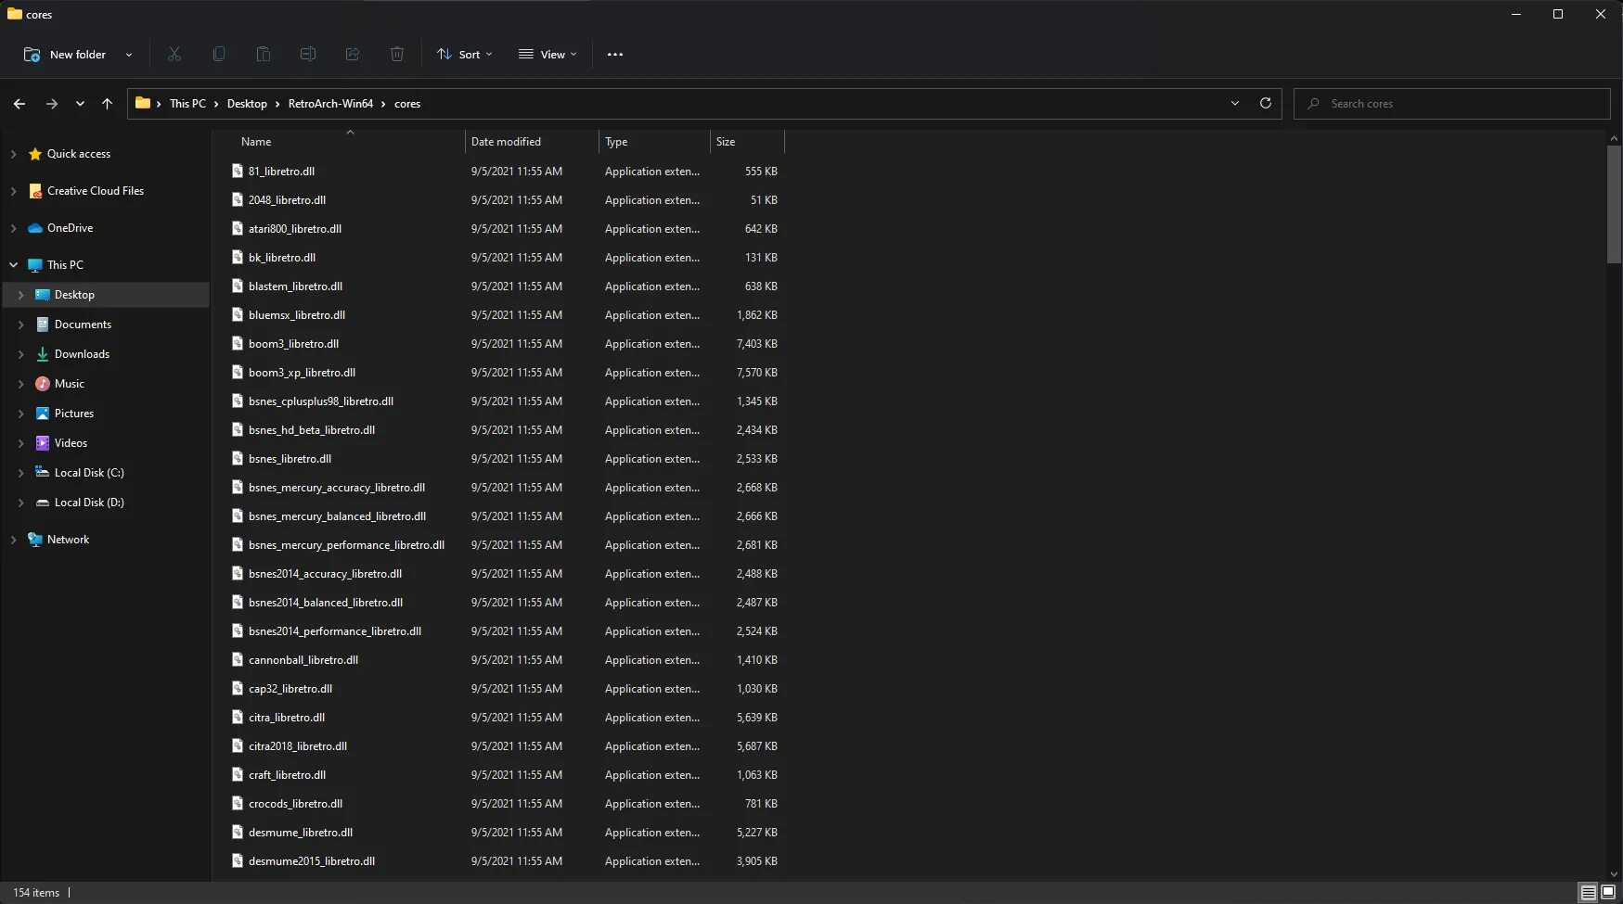Select OneDrive in navigation pane
Viewport: 1623px width, 904px height.
pyautogui.click(x=70, y=228)
